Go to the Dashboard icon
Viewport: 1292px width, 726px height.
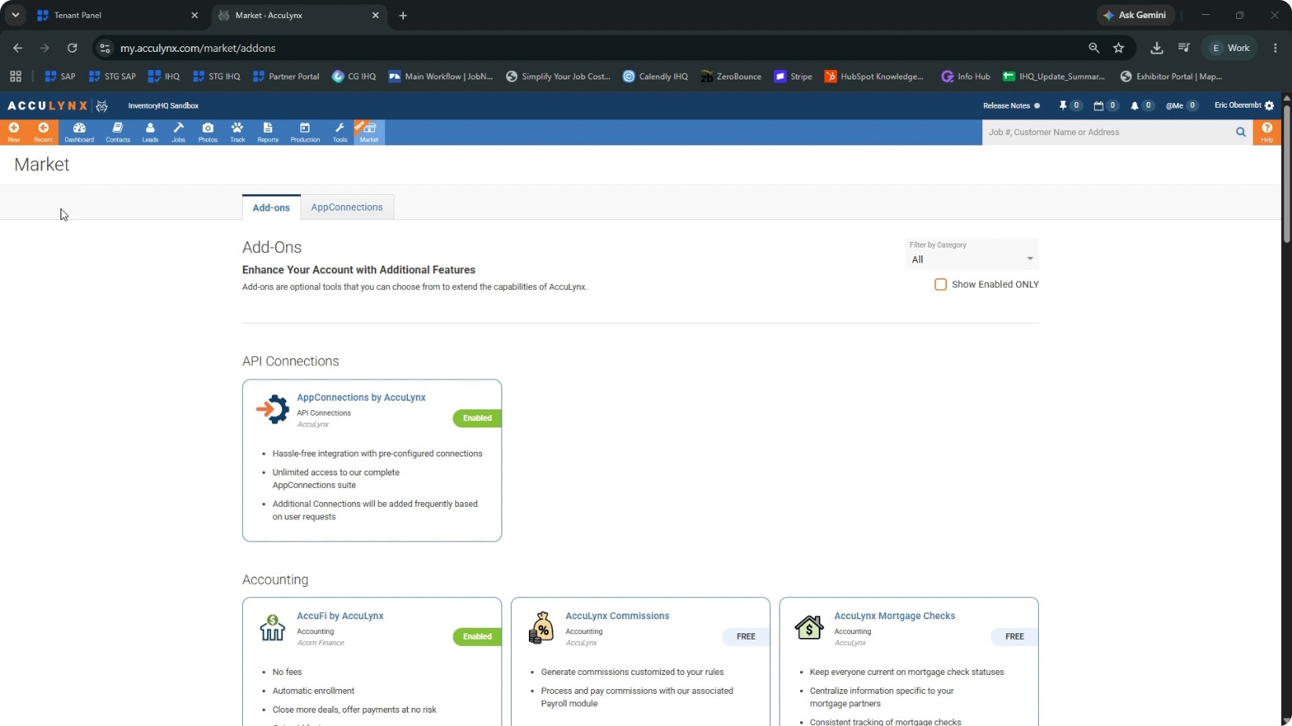(x=79, y=132)
